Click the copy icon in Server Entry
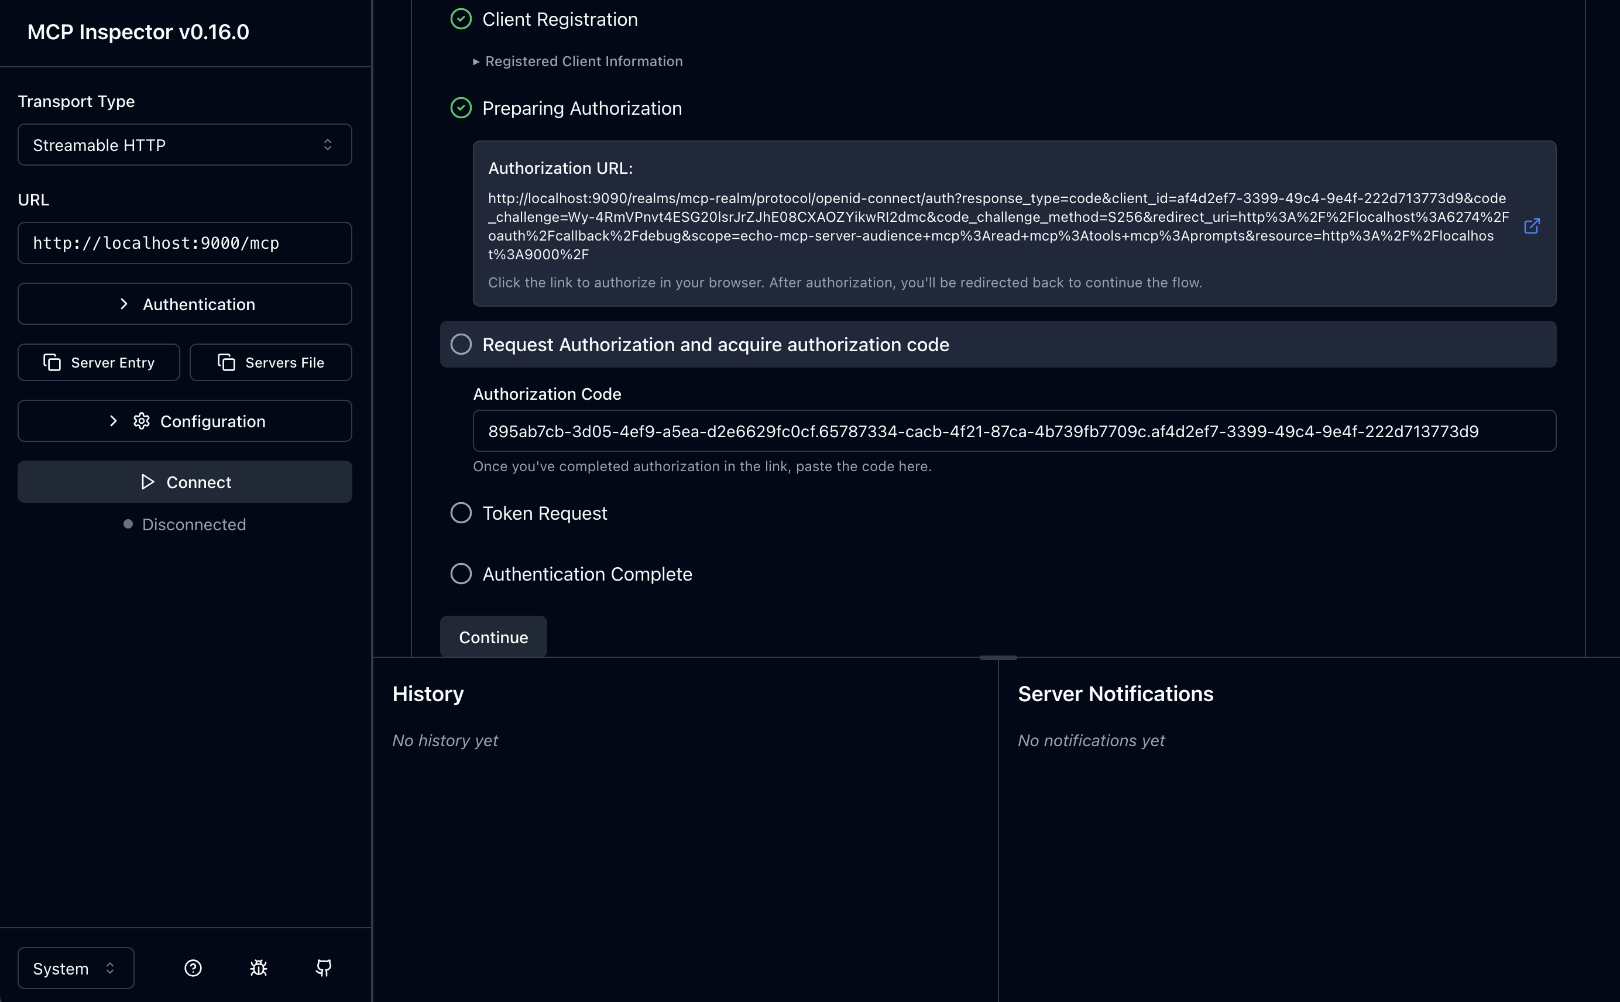This screenshot has width=1620, height=1002. click(52, 362)
